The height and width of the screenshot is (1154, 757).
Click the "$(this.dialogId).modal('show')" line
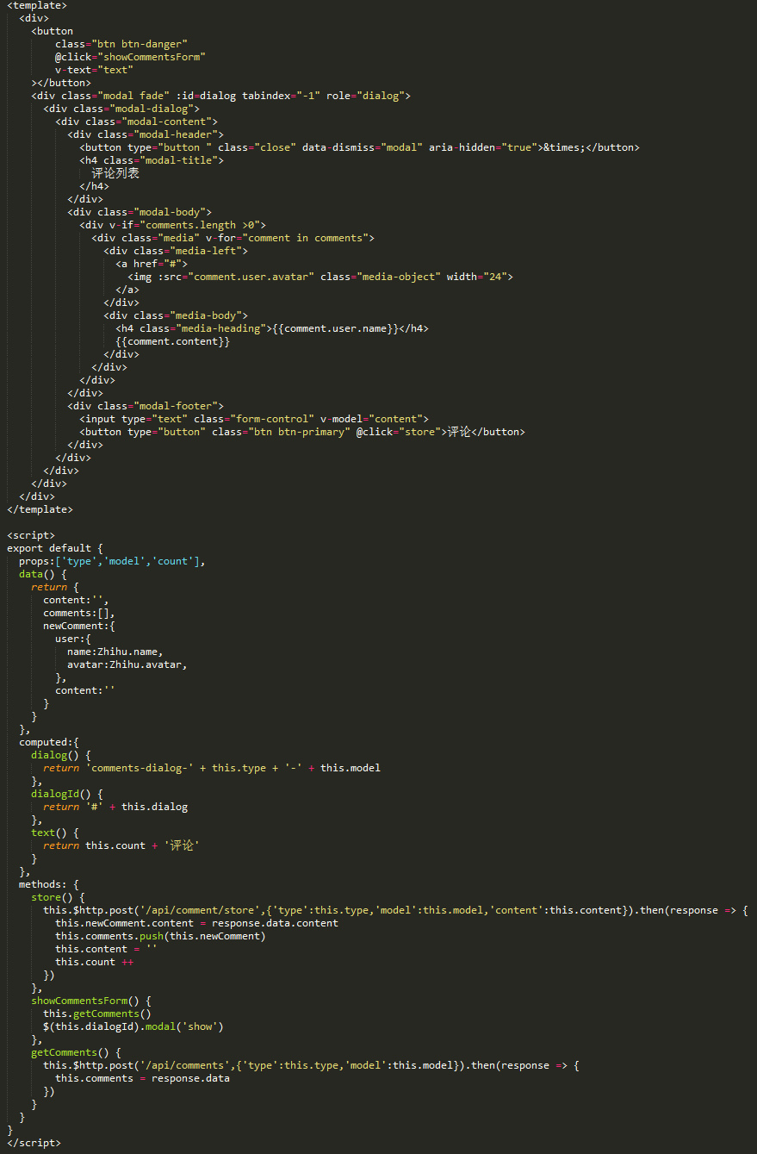pos(133,1026)
